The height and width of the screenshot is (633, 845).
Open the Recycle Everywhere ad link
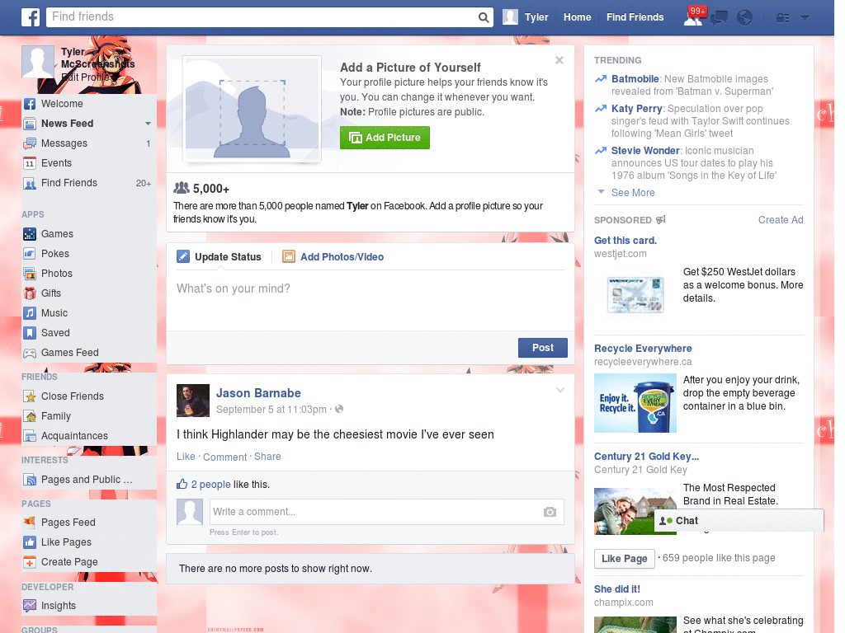[x=643, y=349]
